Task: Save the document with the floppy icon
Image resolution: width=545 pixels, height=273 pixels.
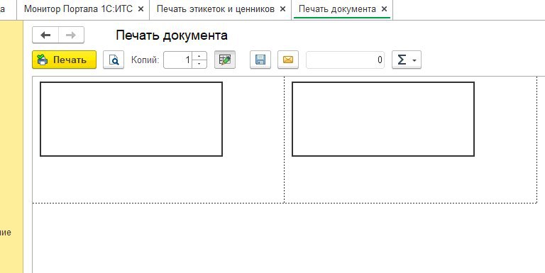Action: (x=260, y=60)
